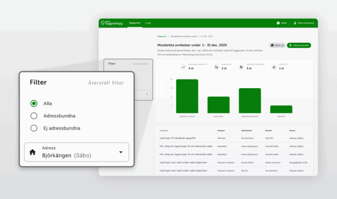Image resolution: width=337 pixels, height=199 pixels.
Task: Open the small background filter dropdown arrow
Action: coord(147,94)
